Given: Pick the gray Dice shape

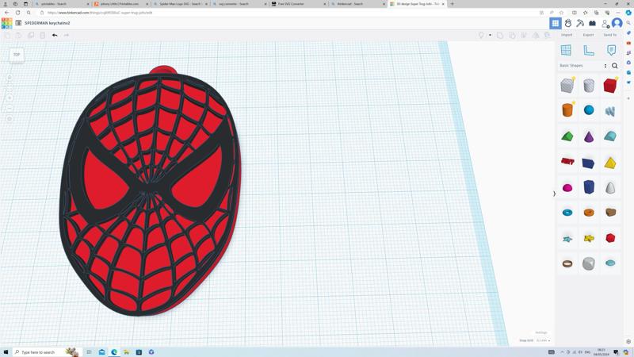Looking at the screenshot, I should pyautogui.click(x=589, y=263).
